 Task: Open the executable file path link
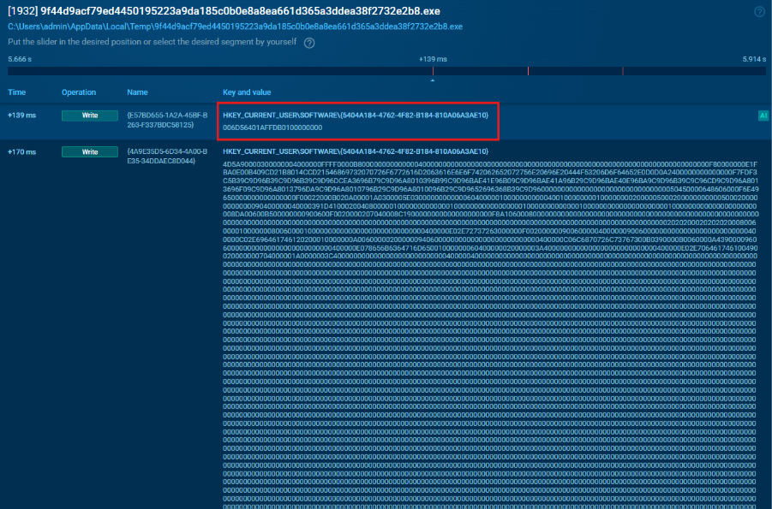235,27
